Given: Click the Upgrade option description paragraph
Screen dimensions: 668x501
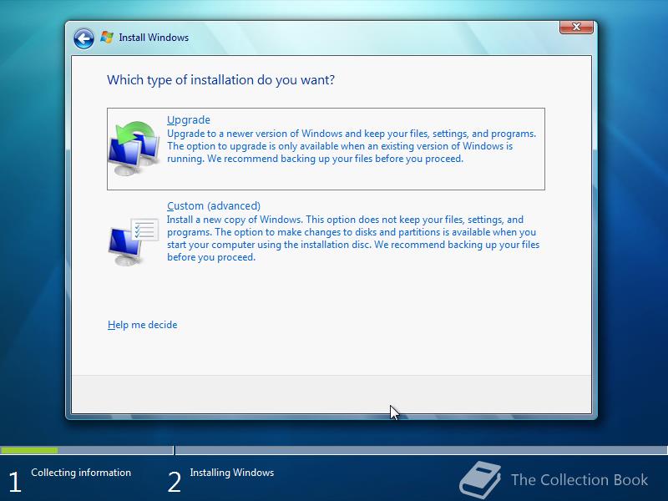Looking at the screenshot, I should click(352, 146).
